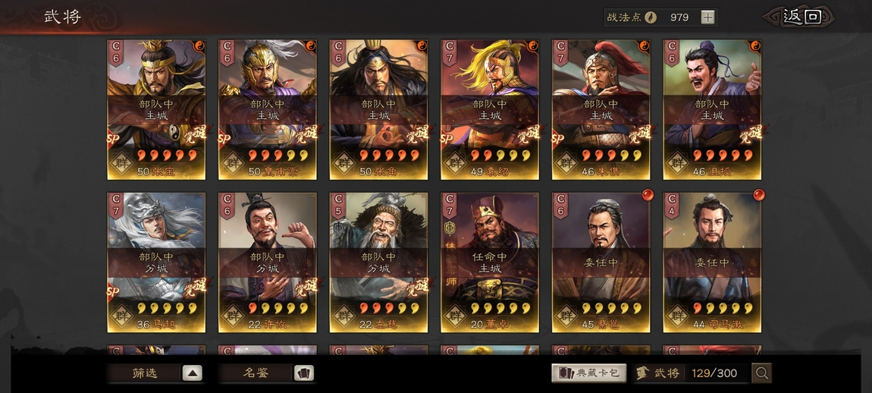This screenshot has width=872, height=393.
Task: Click the SP badge on 马超 card
Action: pyautogui.click(x=113, y=291)
